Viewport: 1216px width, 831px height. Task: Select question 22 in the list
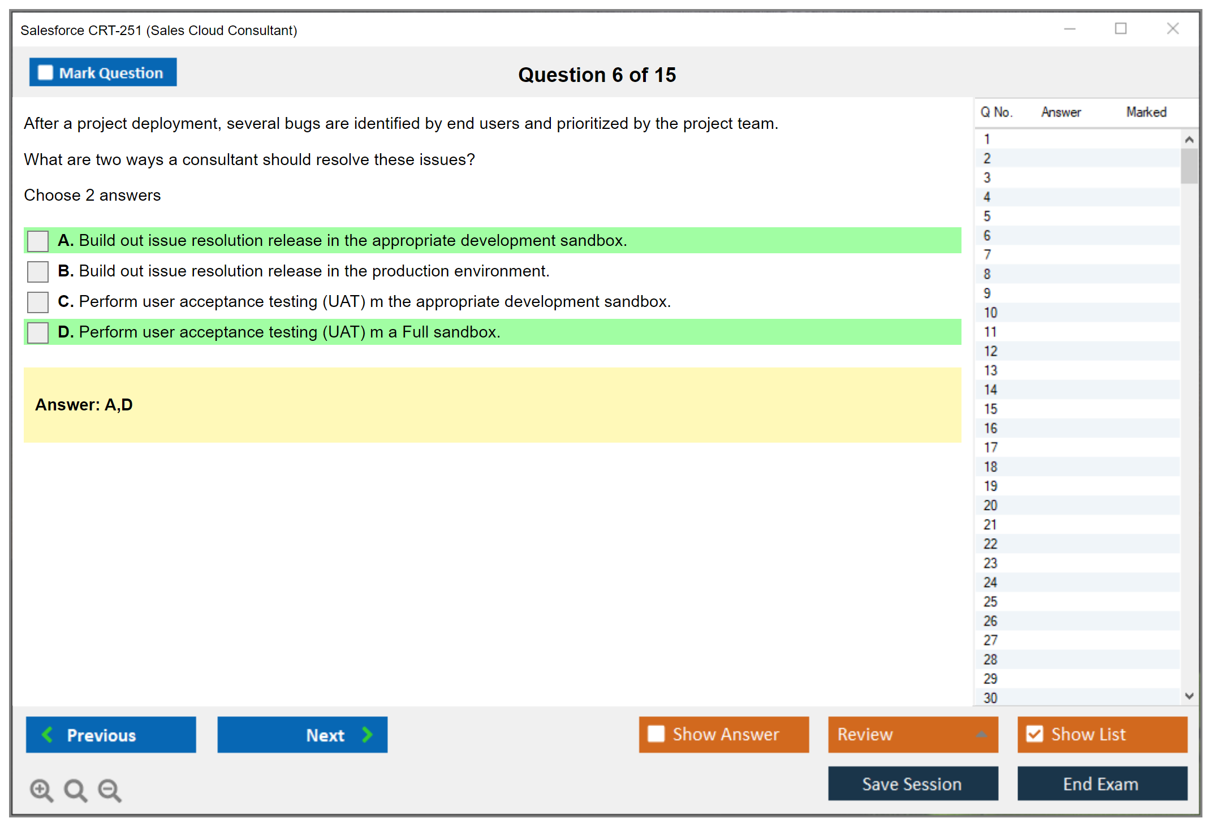990,544
